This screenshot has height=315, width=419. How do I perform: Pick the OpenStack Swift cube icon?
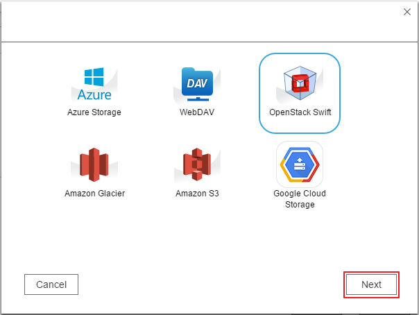pos(300,83)
